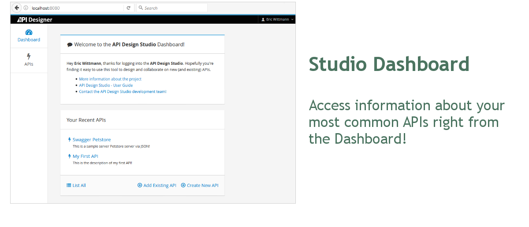Open the My First API entry

[86, 156]
